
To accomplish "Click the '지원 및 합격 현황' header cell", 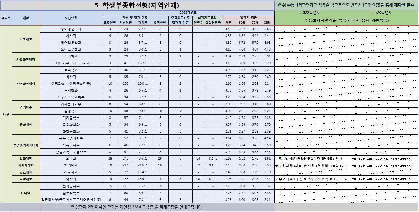I will click(135, 18).
